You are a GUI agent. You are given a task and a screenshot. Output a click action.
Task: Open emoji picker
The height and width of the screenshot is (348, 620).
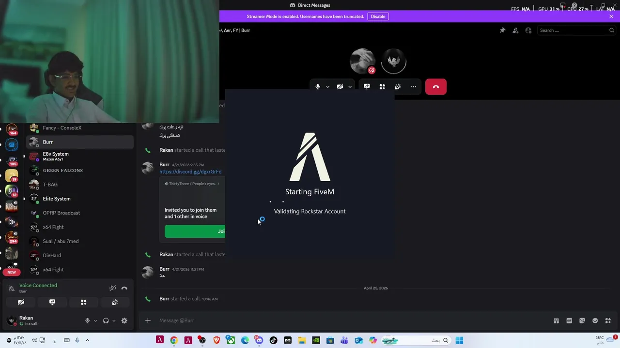click(x=595, y=320)
